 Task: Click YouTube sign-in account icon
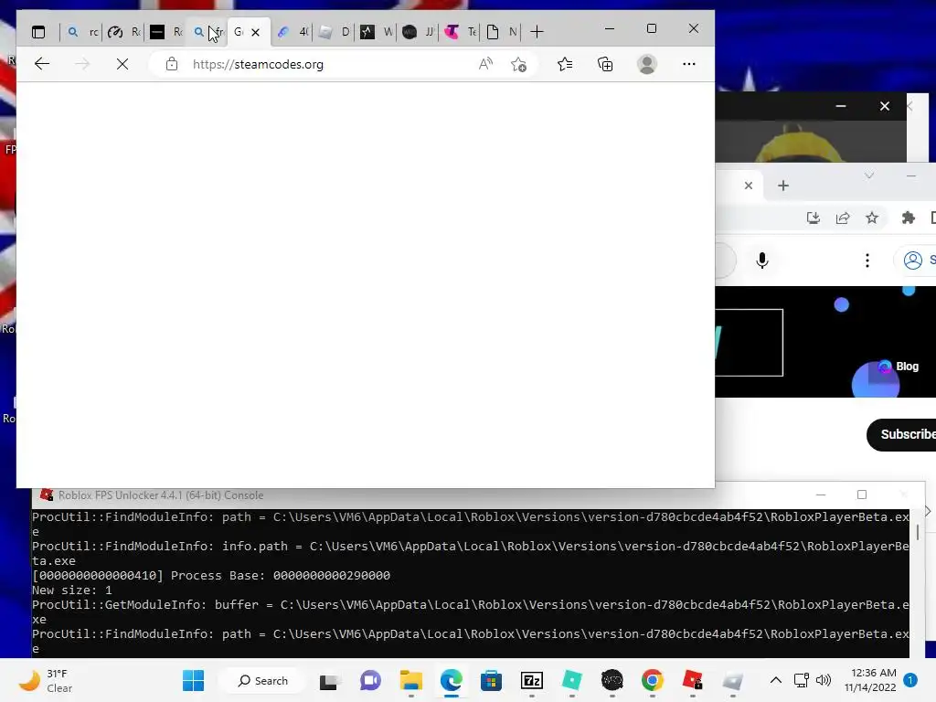pyautogui.click(x=913, y=261)
